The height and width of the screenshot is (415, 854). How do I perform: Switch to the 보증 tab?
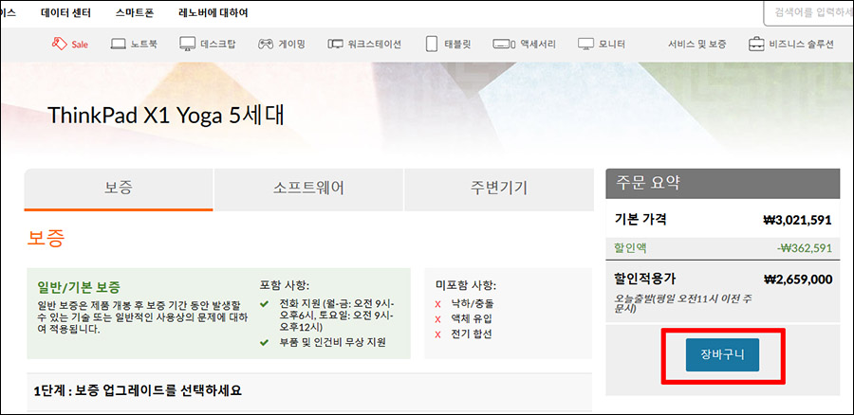click(119, 189)
